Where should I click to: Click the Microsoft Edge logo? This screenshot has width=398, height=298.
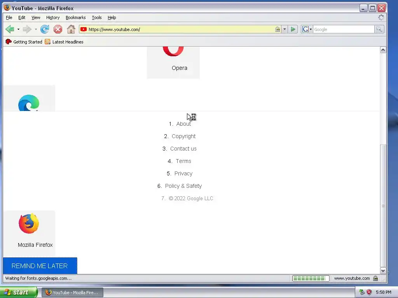29,103
